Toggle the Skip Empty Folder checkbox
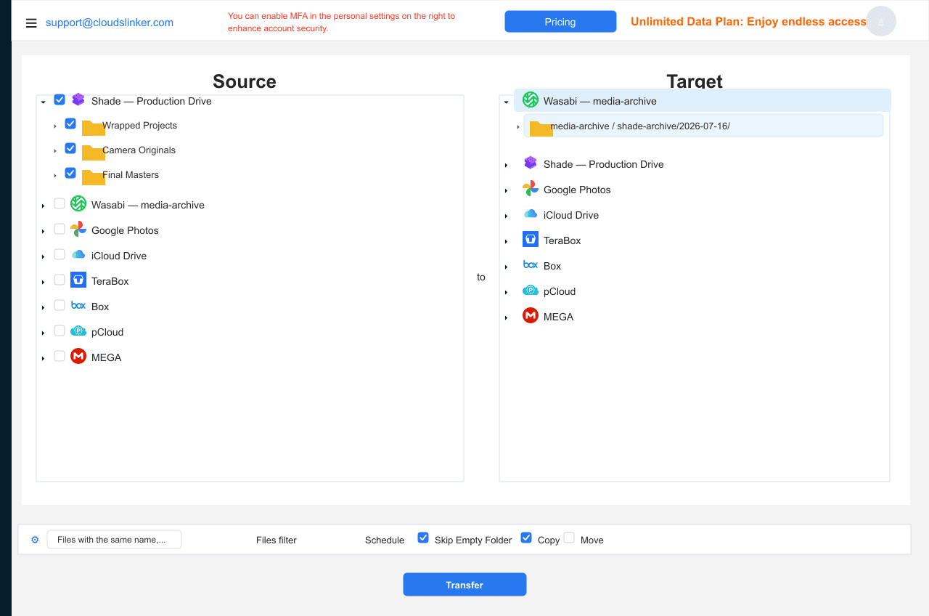 (423, 538)
